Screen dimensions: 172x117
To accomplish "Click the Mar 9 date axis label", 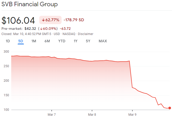I will tap(133, 114).
